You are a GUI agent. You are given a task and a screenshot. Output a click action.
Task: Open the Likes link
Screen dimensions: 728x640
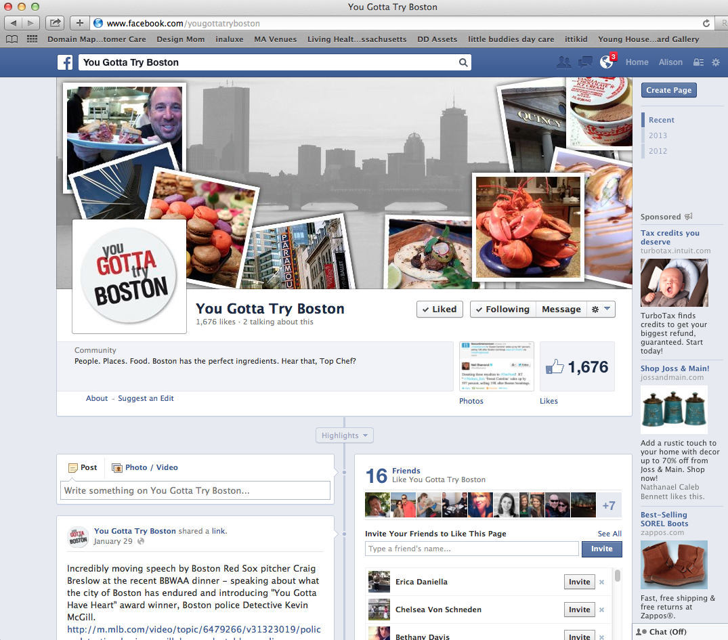pos(549,401)
